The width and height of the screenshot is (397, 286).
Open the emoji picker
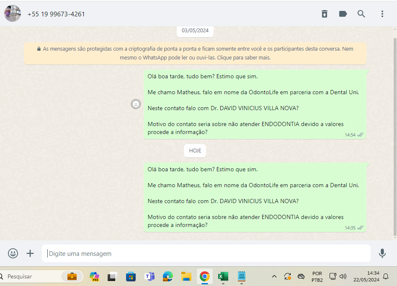point(13,253)
